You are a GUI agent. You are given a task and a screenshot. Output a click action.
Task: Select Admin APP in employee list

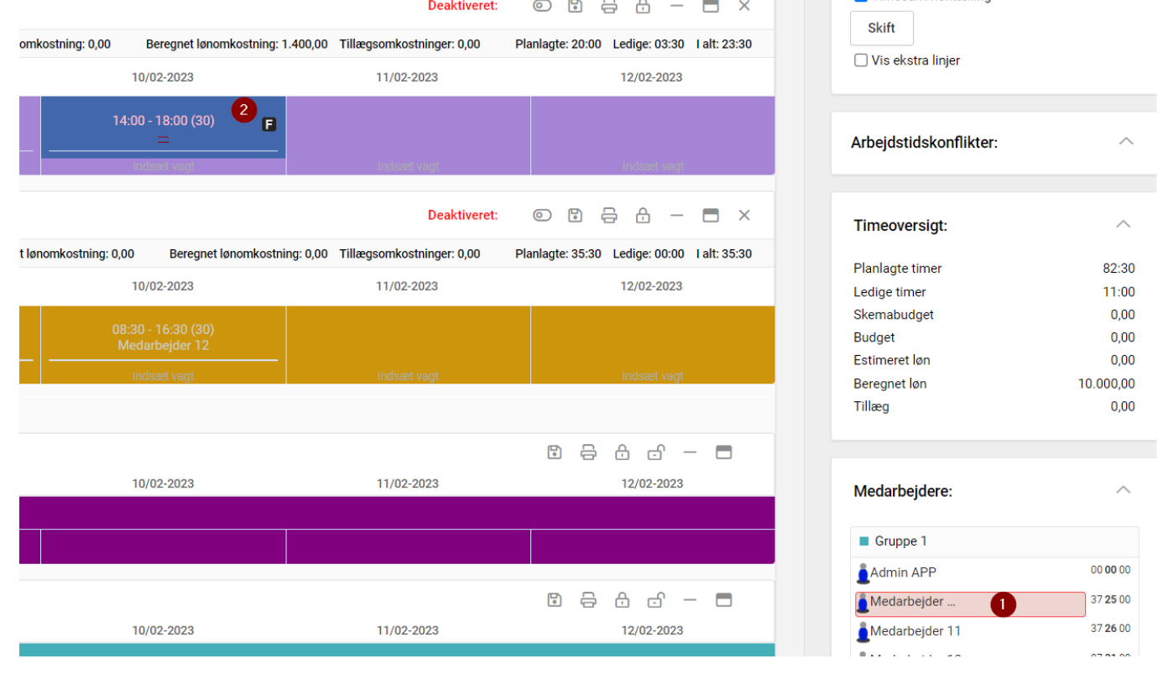pyautogui.click(x=903, y=572)
